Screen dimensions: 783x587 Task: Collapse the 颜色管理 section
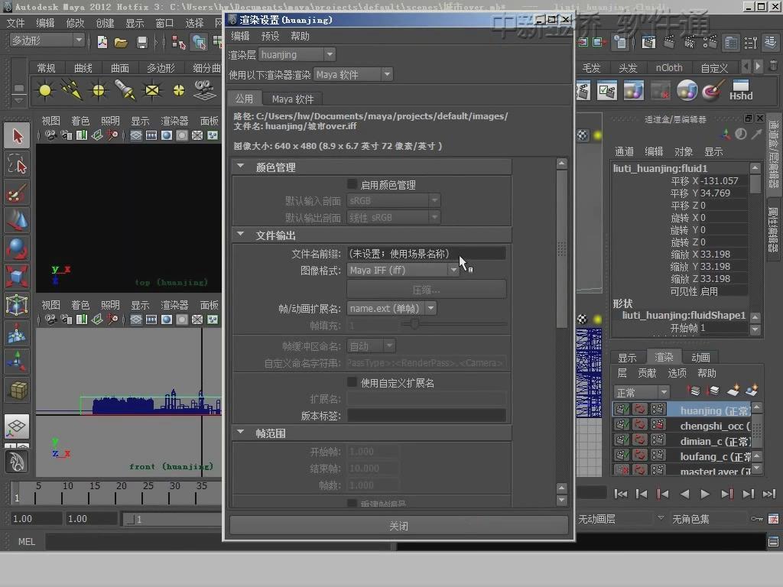pos(241,166)
